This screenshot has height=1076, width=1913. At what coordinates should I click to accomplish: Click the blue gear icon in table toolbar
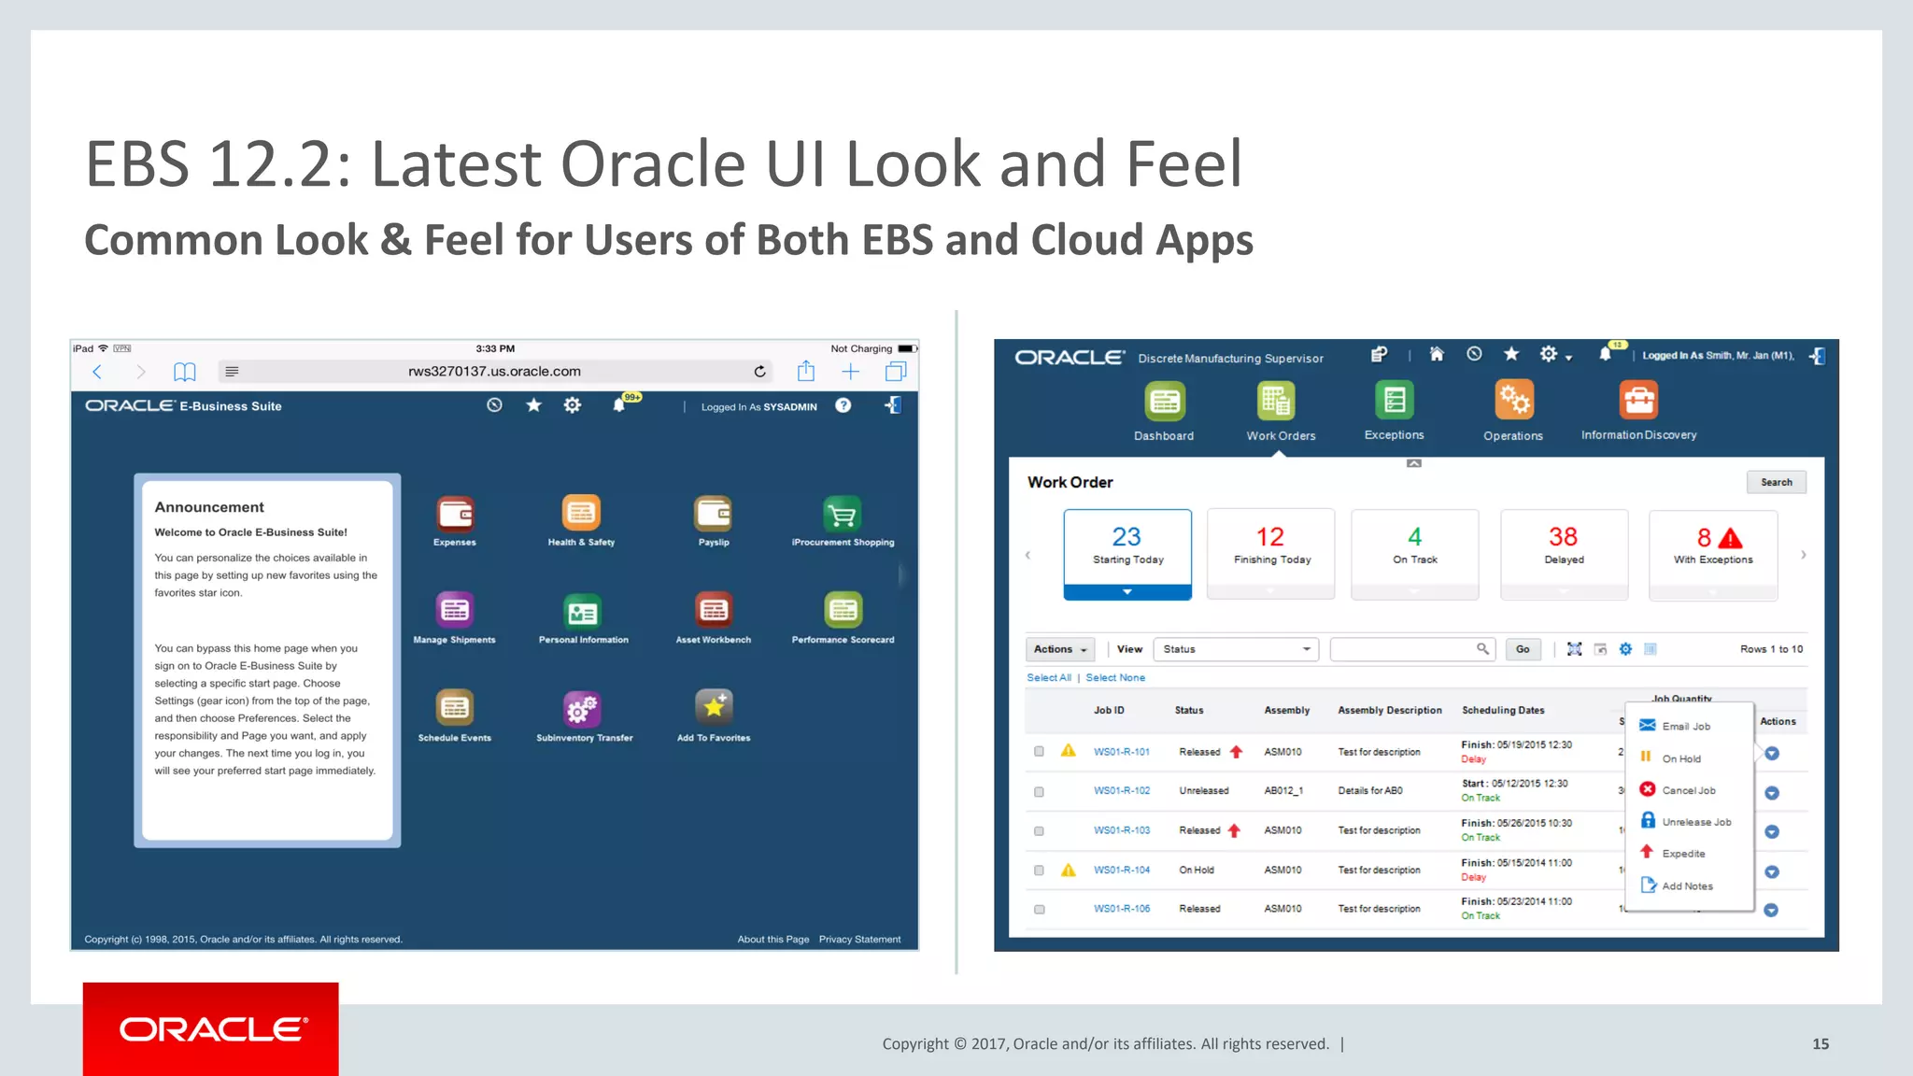click(1625, 649)
